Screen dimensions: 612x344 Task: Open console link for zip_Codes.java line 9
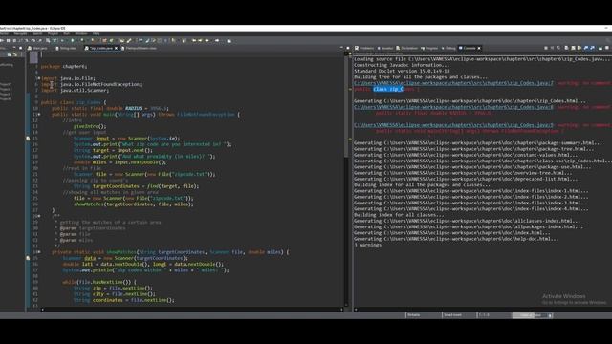(453, 125)
